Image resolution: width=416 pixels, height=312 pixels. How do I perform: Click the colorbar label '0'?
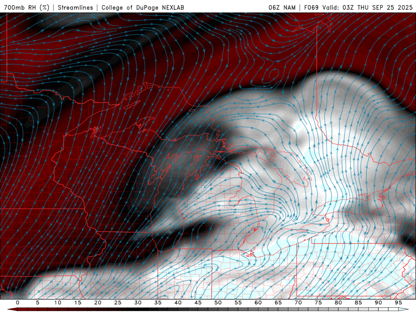point(18,303)
